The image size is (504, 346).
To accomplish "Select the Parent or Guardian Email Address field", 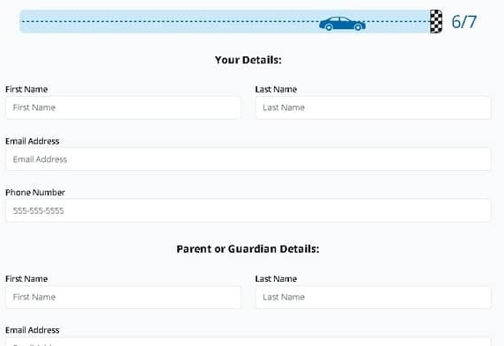I will 248,342.
